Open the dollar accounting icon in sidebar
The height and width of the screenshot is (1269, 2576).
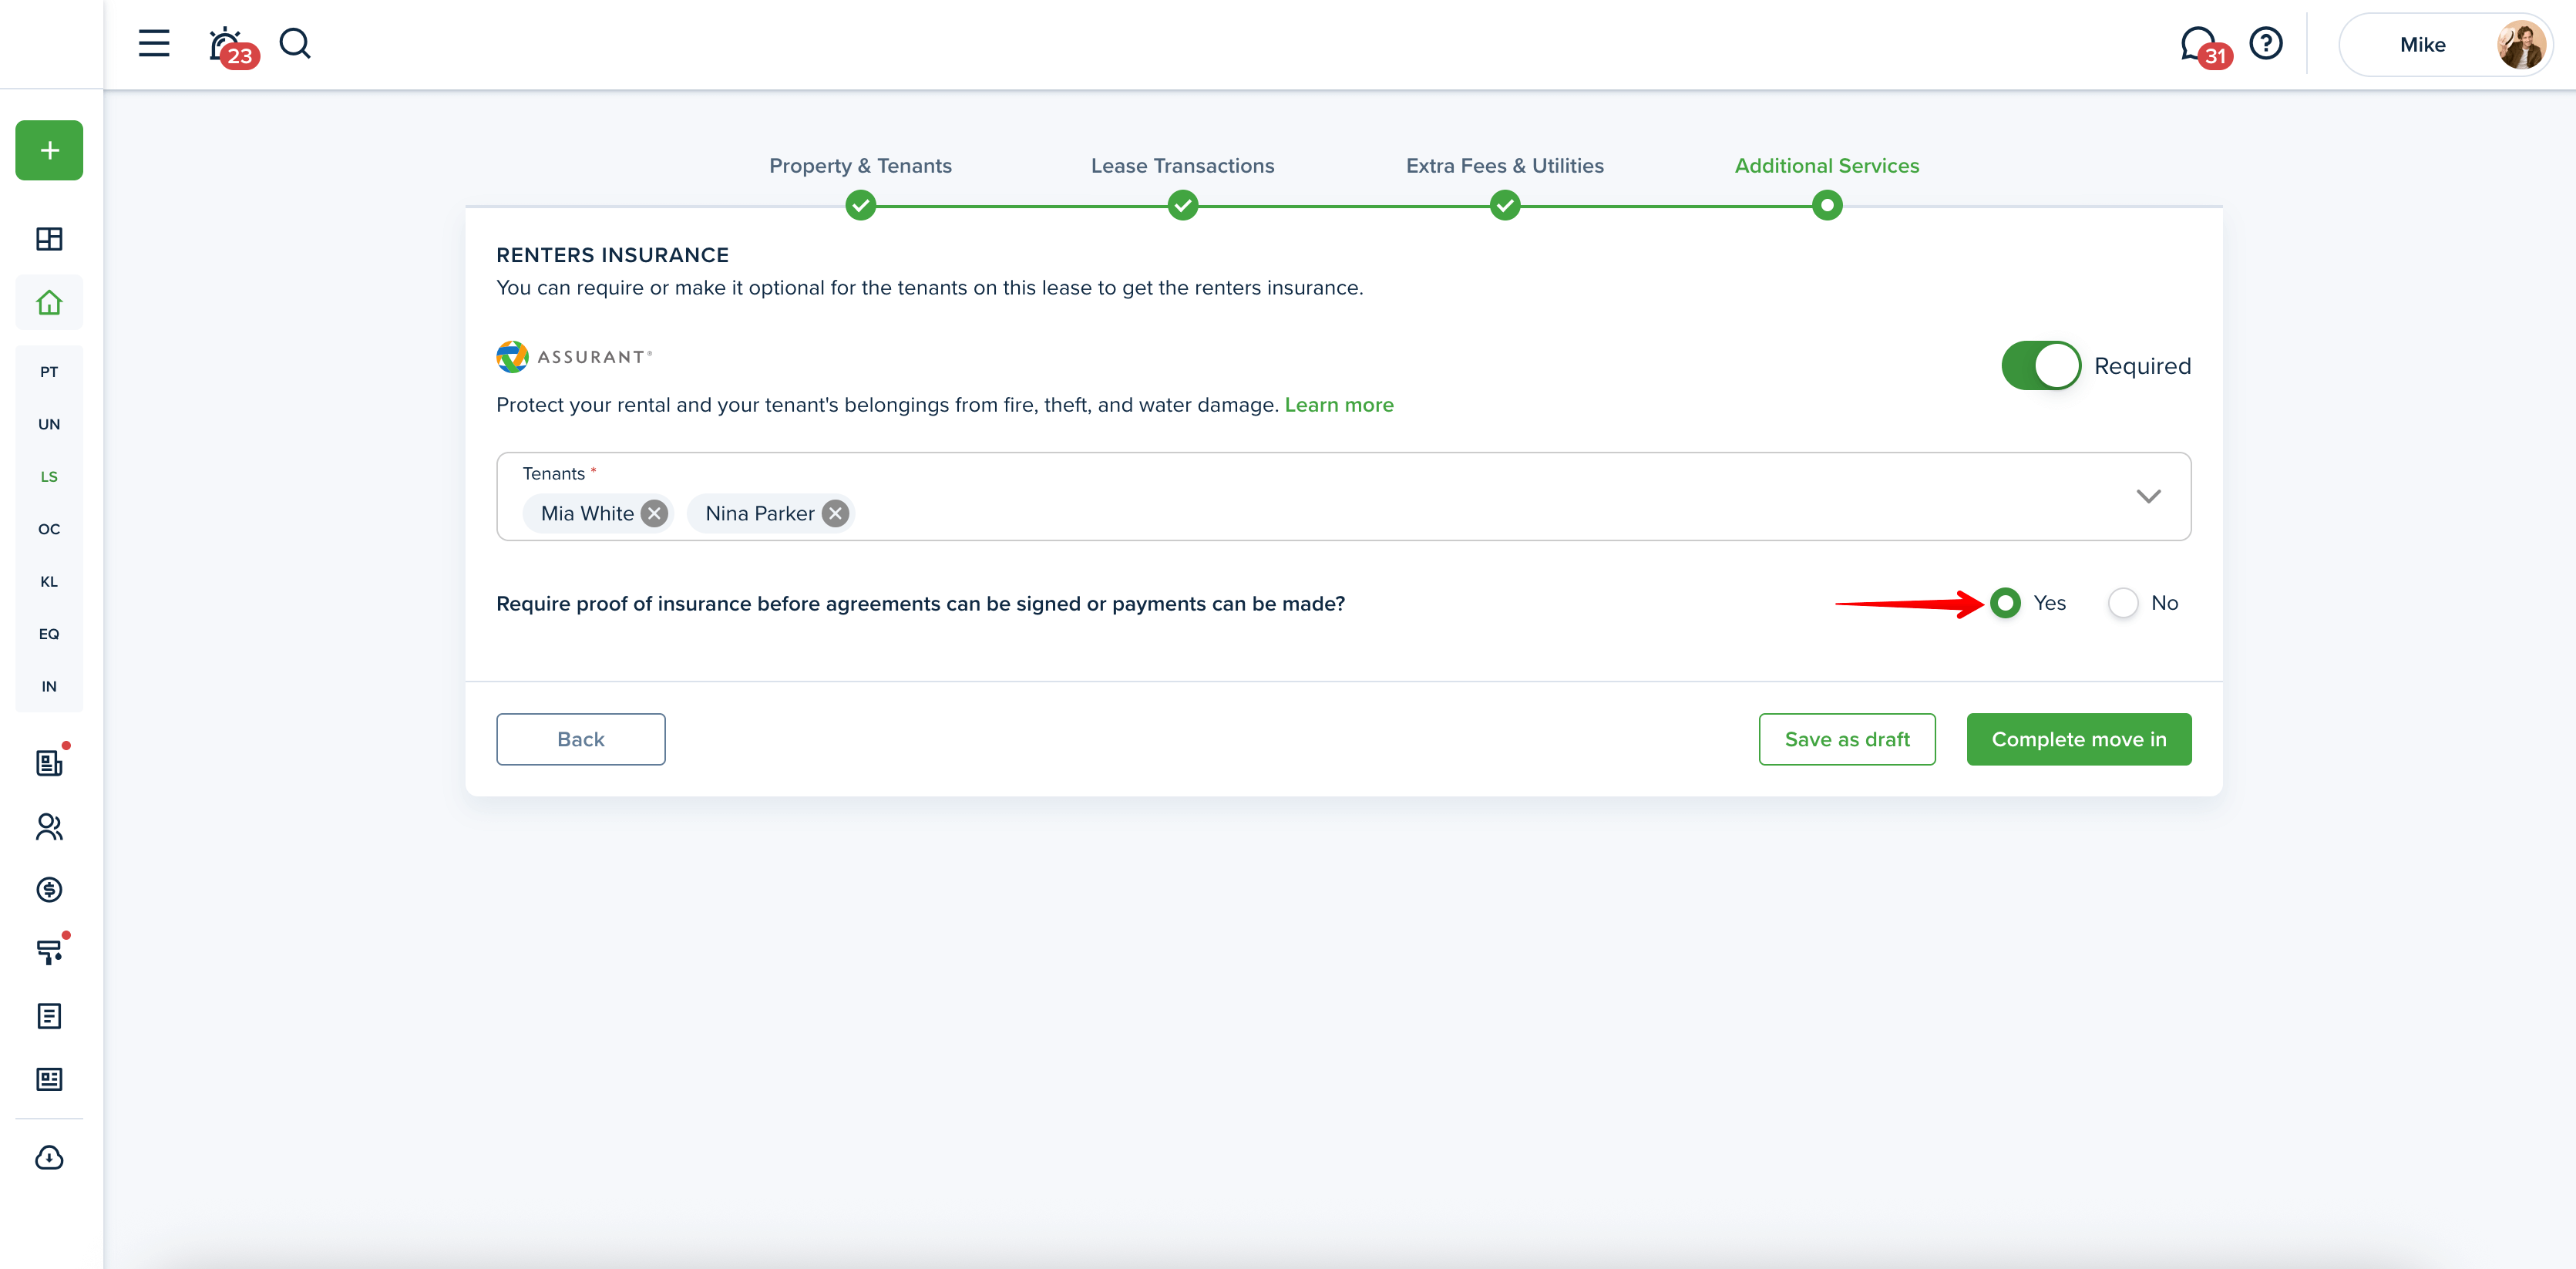[49, 889]
